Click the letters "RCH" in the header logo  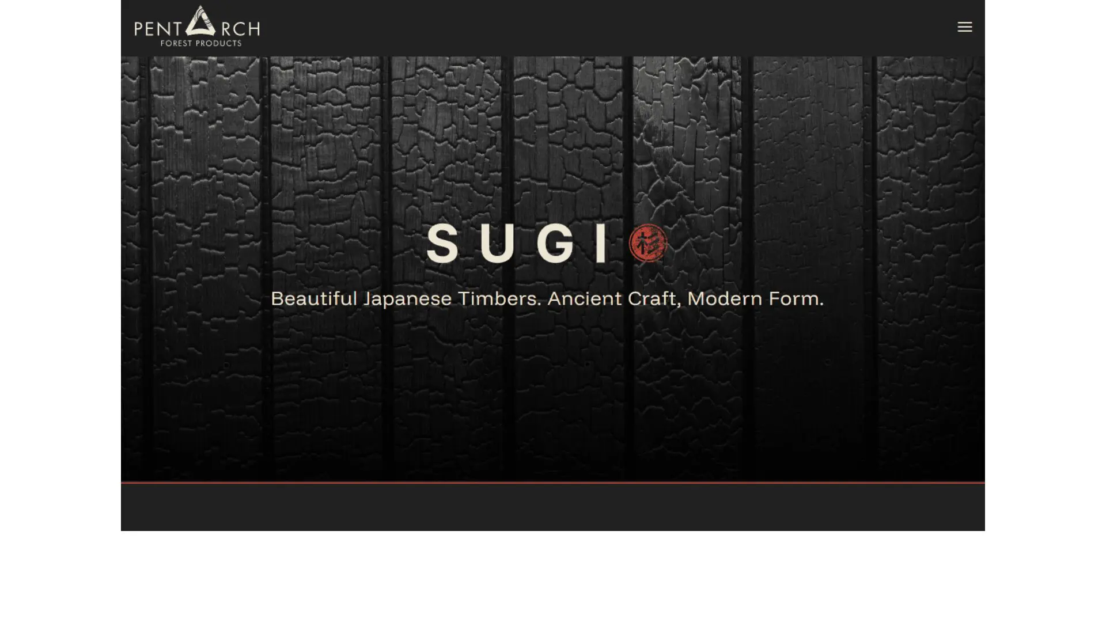(x=240, y=28)
